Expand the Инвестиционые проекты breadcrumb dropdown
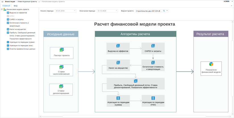Image resolution: width=234 pixels, height=118 pixels. point(39,2)
